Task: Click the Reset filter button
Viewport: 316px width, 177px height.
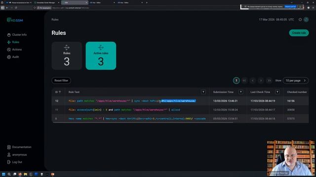Action: (61, 81)
